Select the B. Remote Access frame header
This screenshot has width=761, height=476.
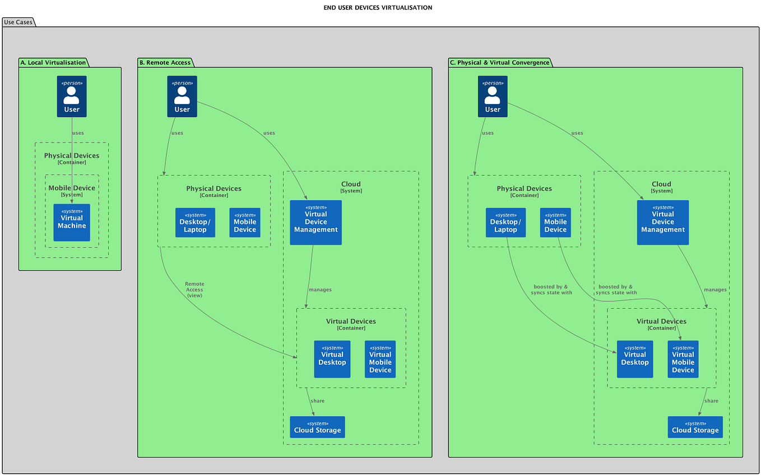coord(165,63)
